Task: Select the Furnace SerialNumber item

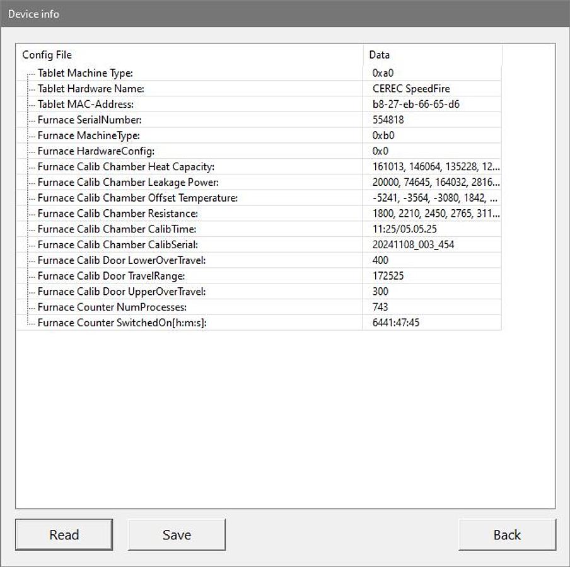Action: pos(90,120)
